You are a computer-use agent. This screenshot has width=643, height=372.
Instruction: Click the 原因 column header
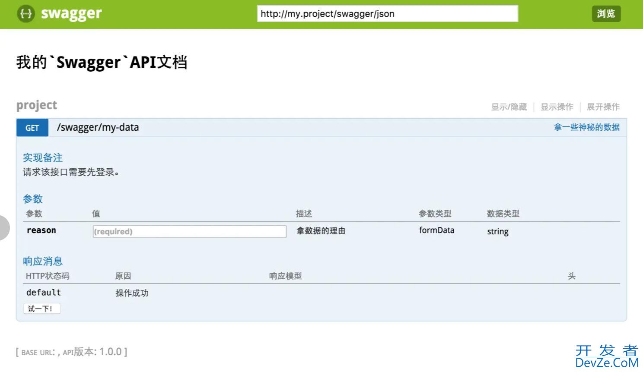pyautogui.click(x=123, y=276)
